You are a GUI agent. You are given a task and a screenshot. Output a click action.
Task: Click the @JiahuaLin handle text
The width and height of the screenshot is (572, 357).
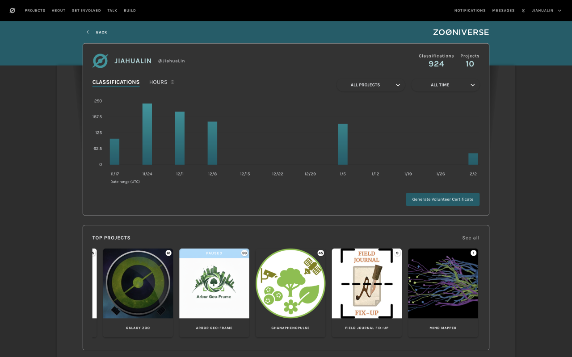tap(172, 61)
